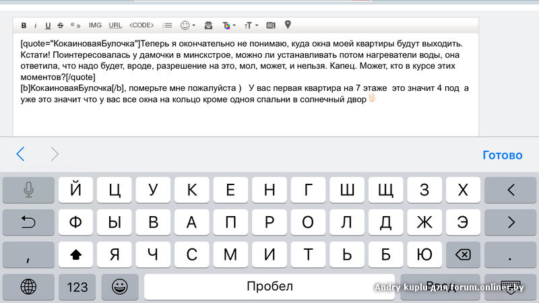The image size is (539, 303).
Task: Tap the microphone dictation key
Action: (x=28, y=190)
